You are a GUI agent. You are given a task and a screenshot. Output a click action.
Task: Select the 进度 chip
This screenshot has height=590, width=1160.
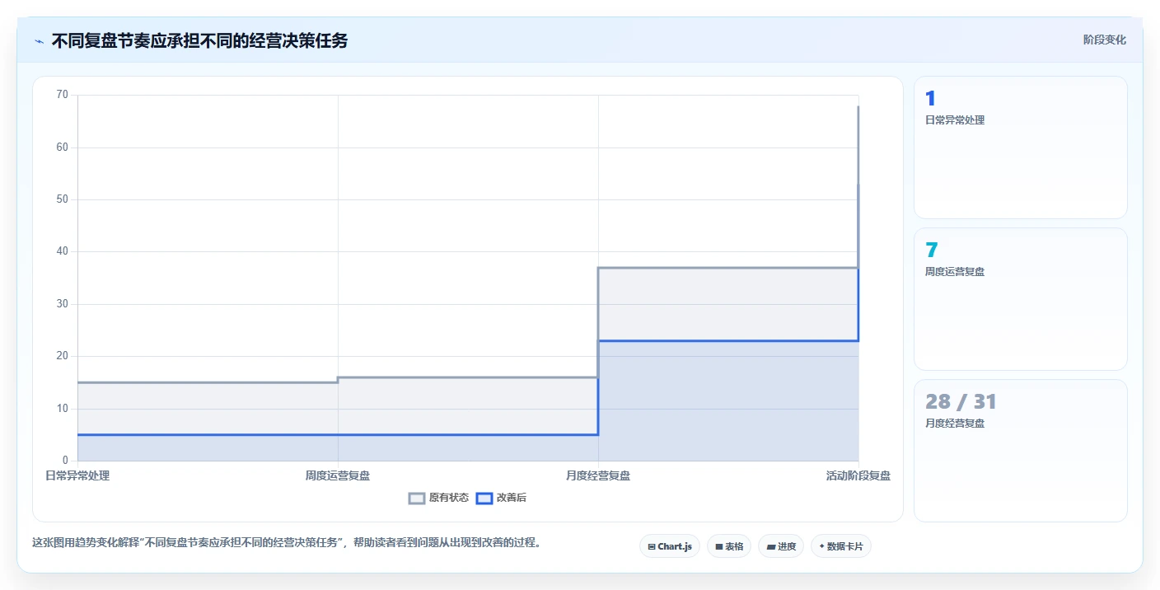click(781, 546)
